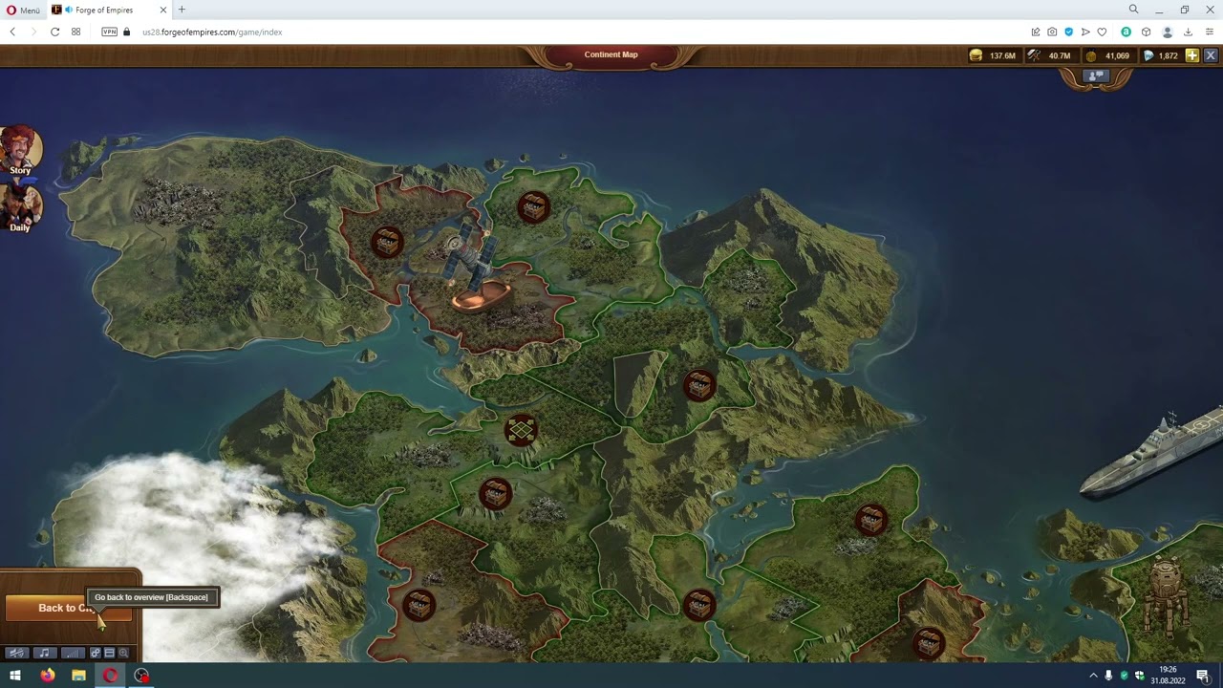
Task: Click the supplies amount 40.7M
Action: [x=1059, y=56]
